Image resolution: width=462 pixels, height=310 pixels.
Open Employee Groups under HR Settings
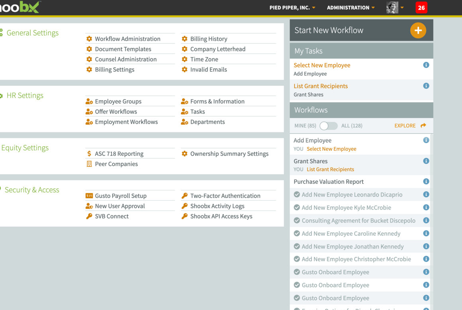(118, 101)
